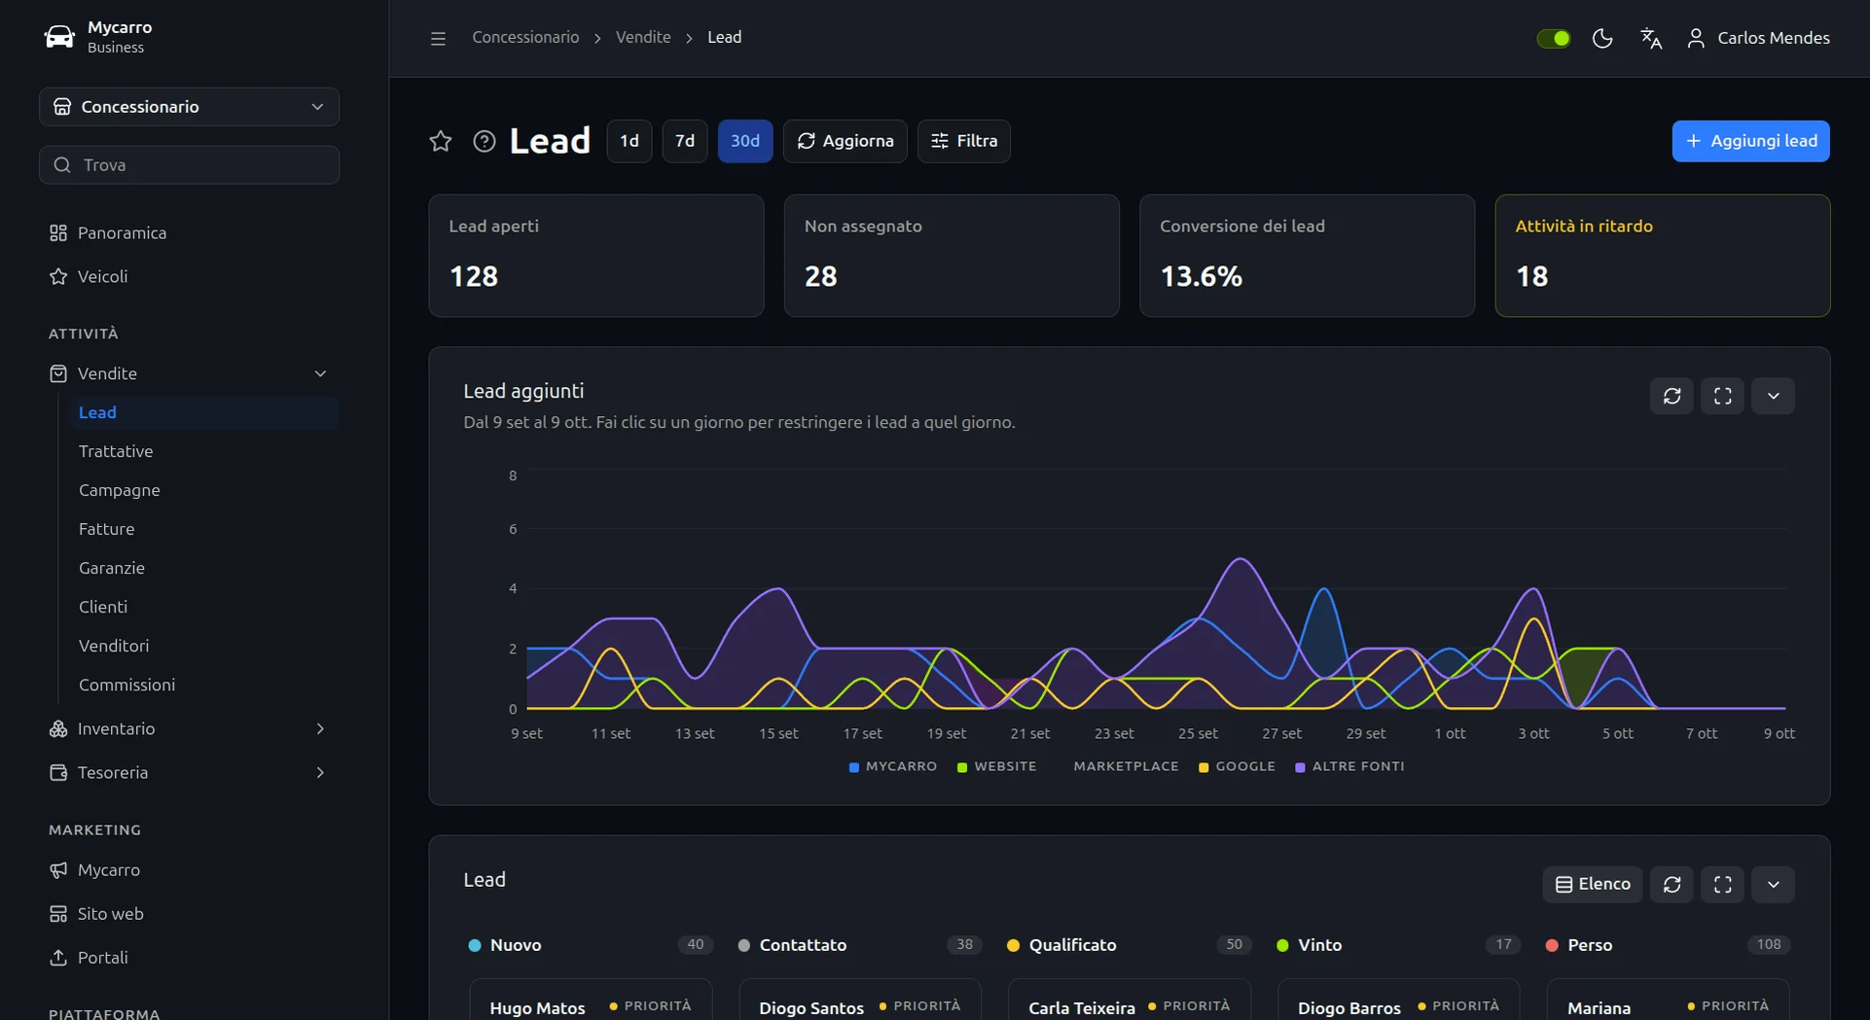The image size is (1870, 1020).
Task: Switch to Elenco list view
Action: 1592,885
